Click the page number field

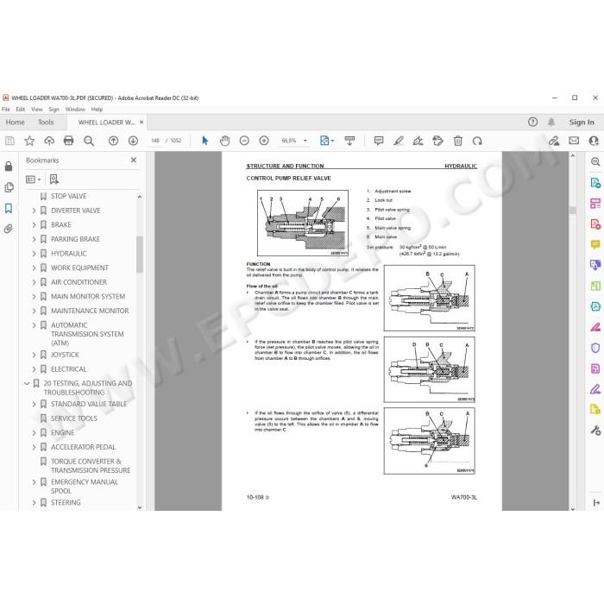click(155, 141)
